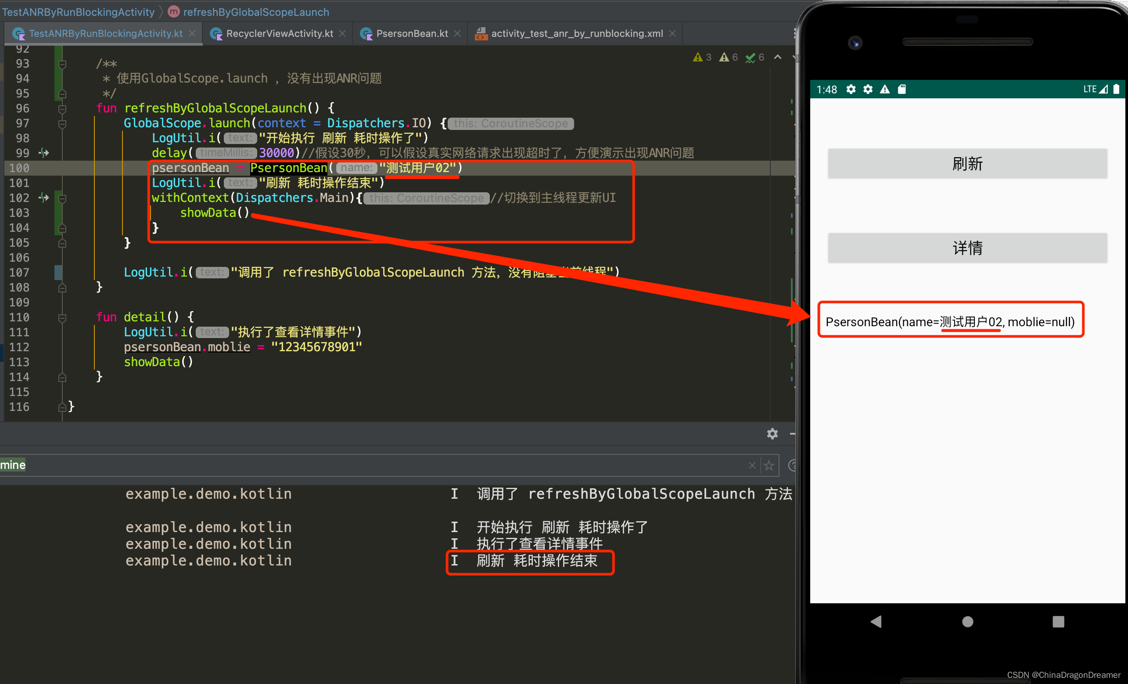
Task: Click the green typo check count indicator
Action: pyautogui.click(x=755, y=57)
